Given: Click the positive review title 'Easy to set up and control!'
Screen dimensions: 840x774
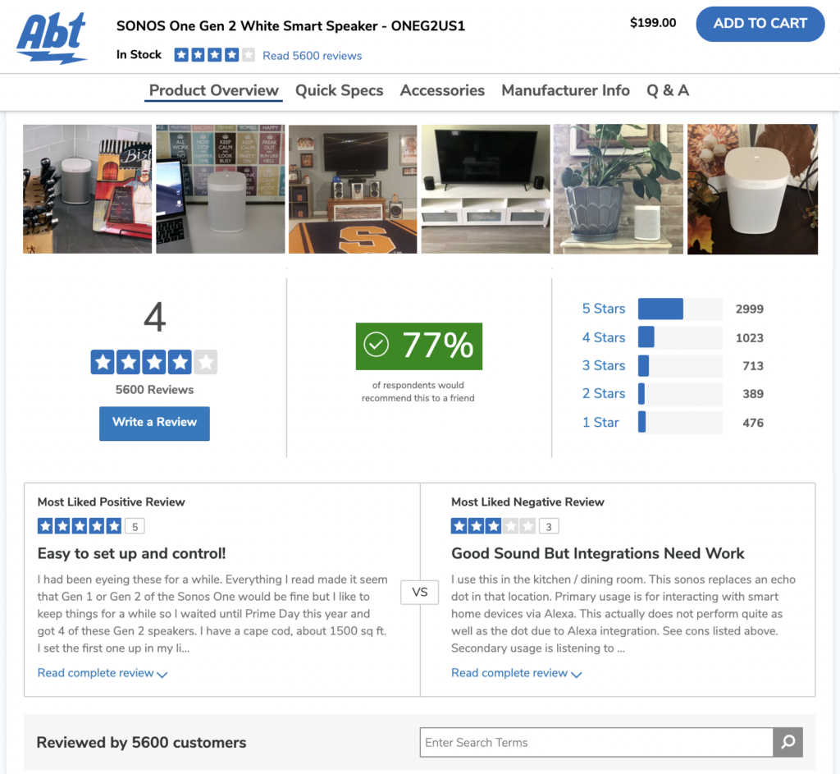Looking at the screenshot, I should coord(132,553).
